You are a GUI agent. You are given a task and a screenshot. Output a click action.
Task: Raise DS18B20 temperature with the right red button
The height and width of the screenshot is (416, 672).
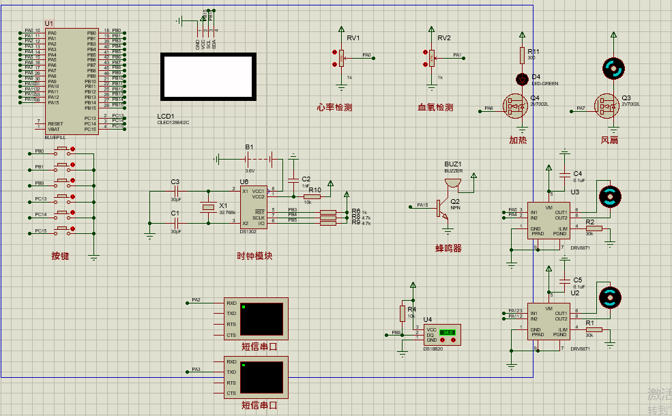point(454,340)
